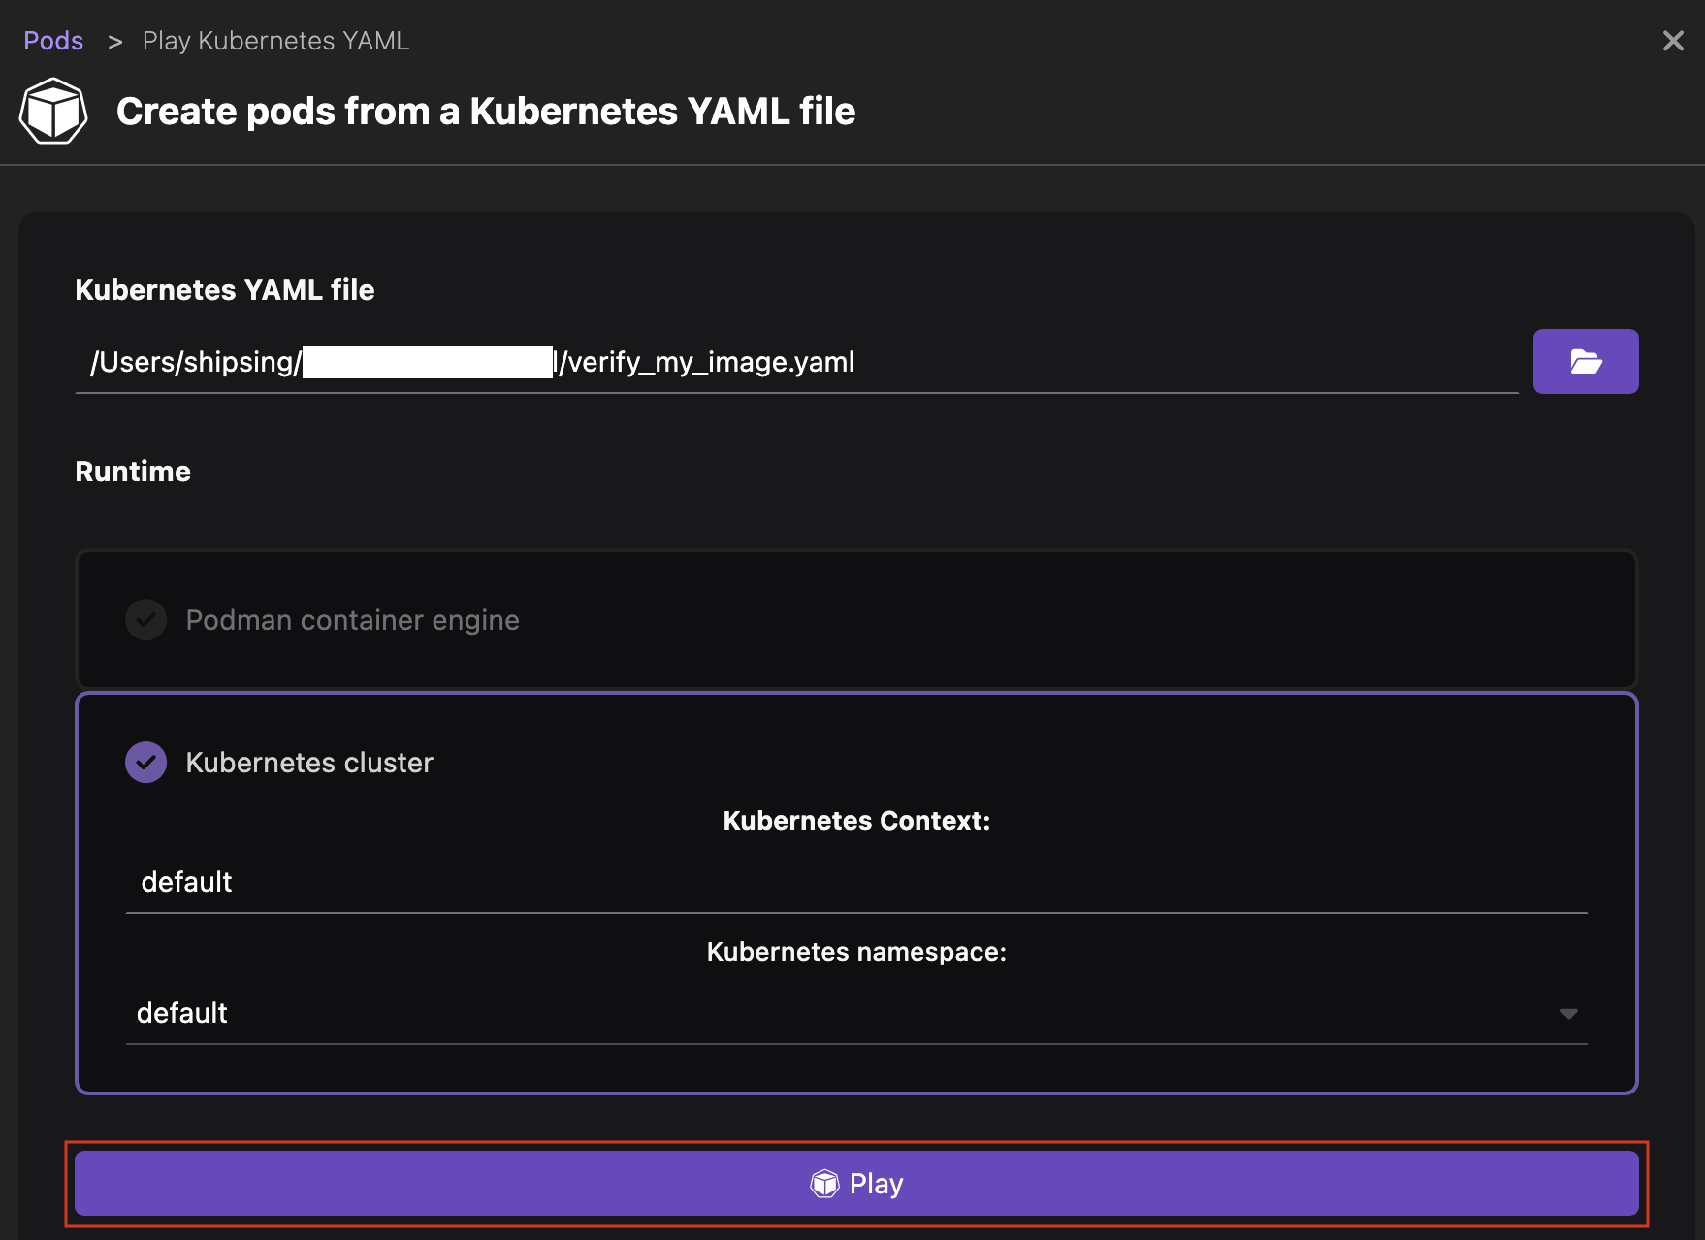
Task: Click the pod cube icon in the header
Action: [52, 110]
